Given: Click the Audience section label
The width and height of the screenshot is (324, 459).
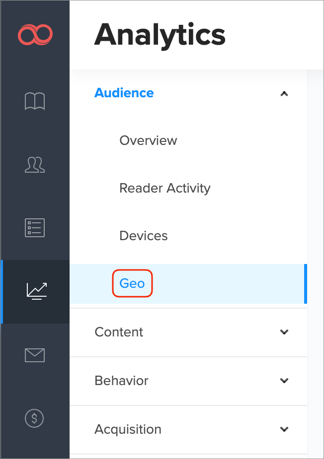Looking at the screenshot, I should pyautogui.click(x=124, y=93).
